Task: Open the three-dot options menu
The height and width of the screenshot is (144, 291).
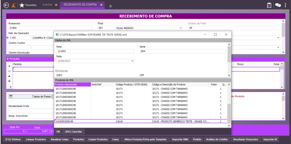Action: click(285, 5)
